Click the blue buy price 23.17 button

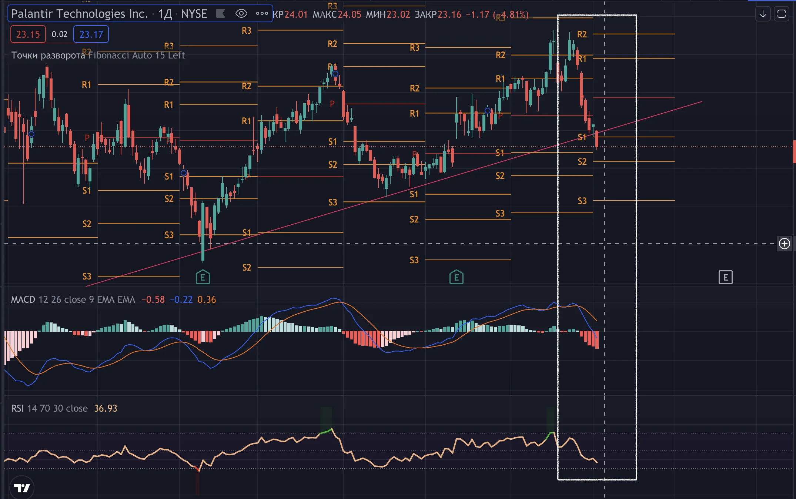[91, 34]
